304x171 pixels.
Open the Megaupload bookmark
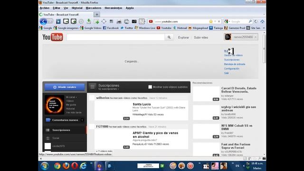tap(198, 28)
